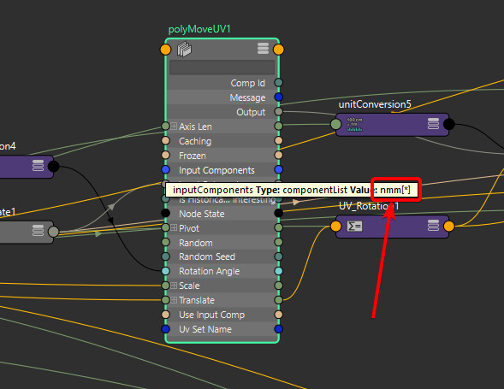This screenshot has height=389, width=504.
Task: Click UV_Rotation1 right orange output port
Action: click(x=448, y=227)
